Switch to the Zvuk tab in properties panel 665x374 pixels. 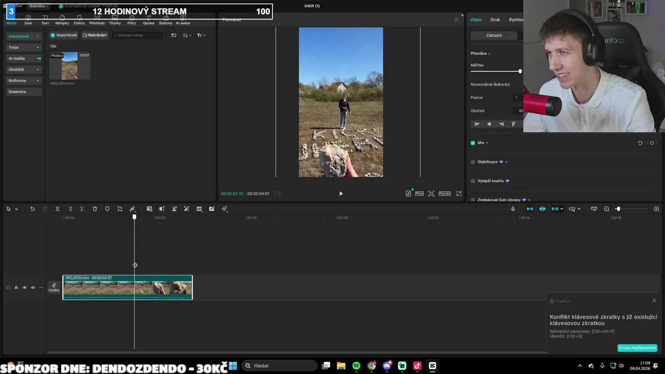[x=495, y=20]
